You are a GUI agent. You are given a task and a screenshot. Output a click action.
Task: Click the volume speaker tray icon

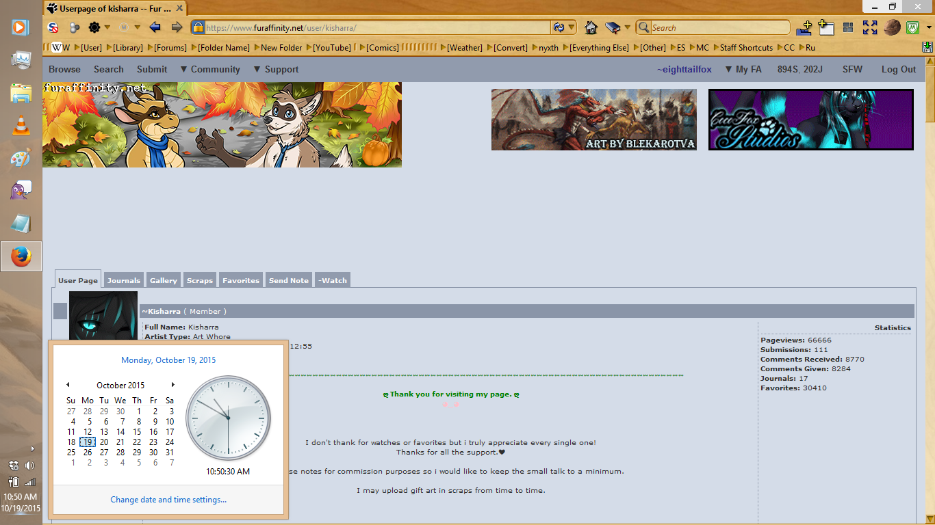(x=29, y=466)
